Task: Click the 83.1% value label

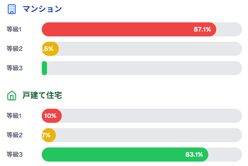Action: pos(194,155)
